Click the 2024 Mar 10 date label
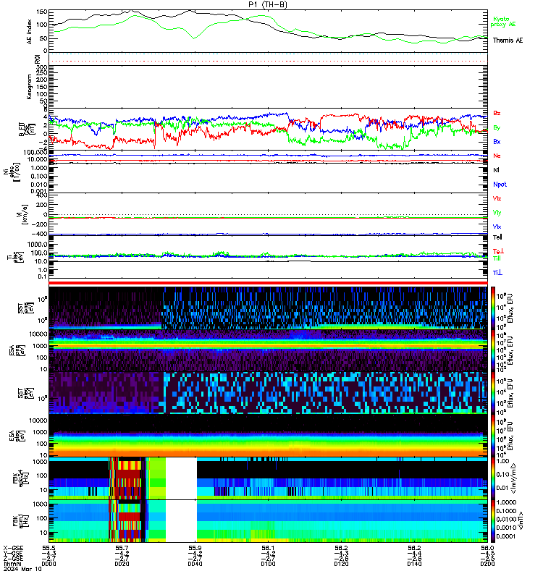 (22, 569)
